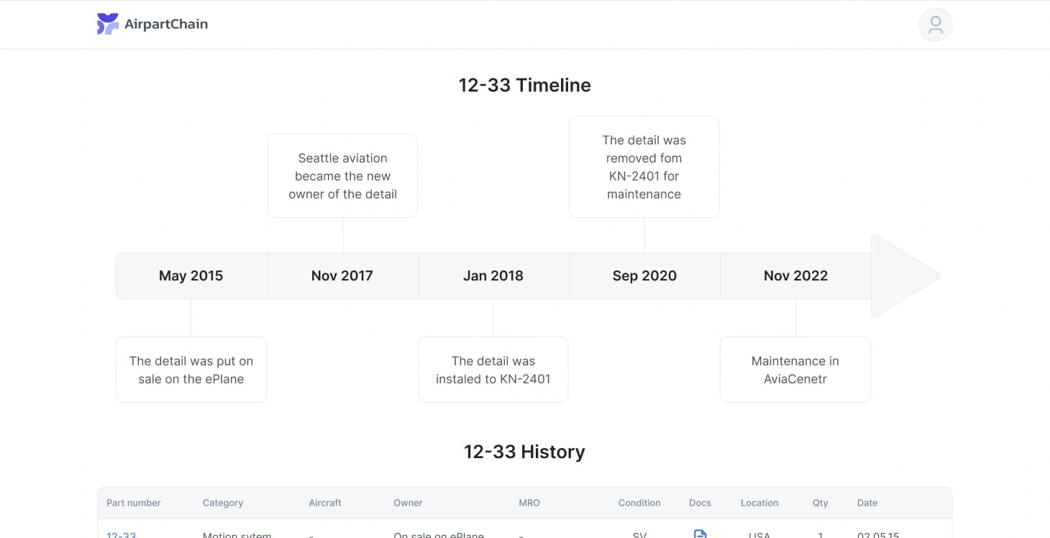Open the 12-33 part number link
This screenshot has width=1050, height=538.
coord(120,536)
